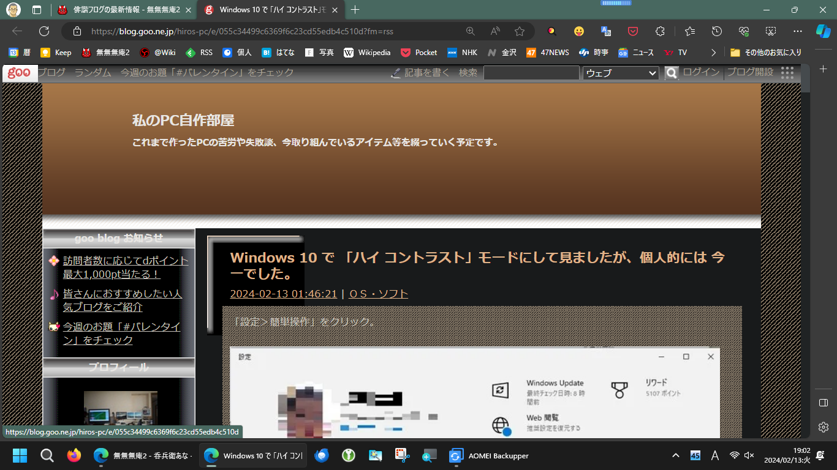This screenshot has height=470, width=837.
Task: Click the ランダム link
Action: pyautogui.click(x=93, y=73)
